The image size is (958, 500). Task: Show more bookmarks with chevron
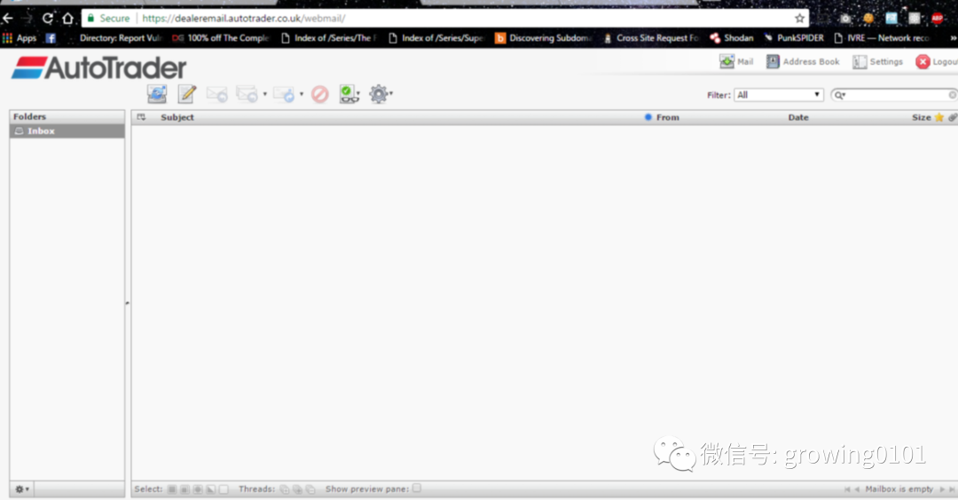(x=953, y=38)
